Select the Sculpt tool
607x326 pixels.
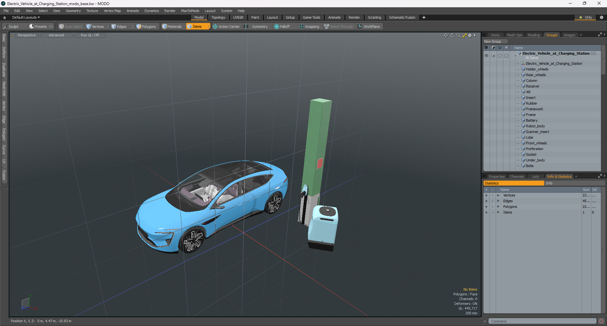13,27
